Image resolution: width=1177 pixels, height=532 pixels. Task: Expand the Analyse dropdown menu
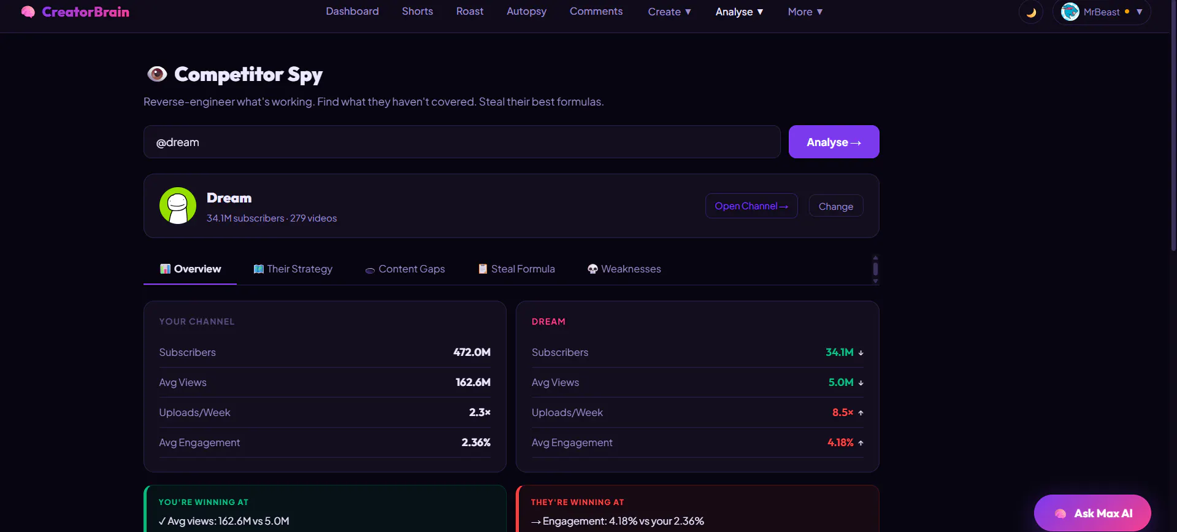[x=739, y=12]
